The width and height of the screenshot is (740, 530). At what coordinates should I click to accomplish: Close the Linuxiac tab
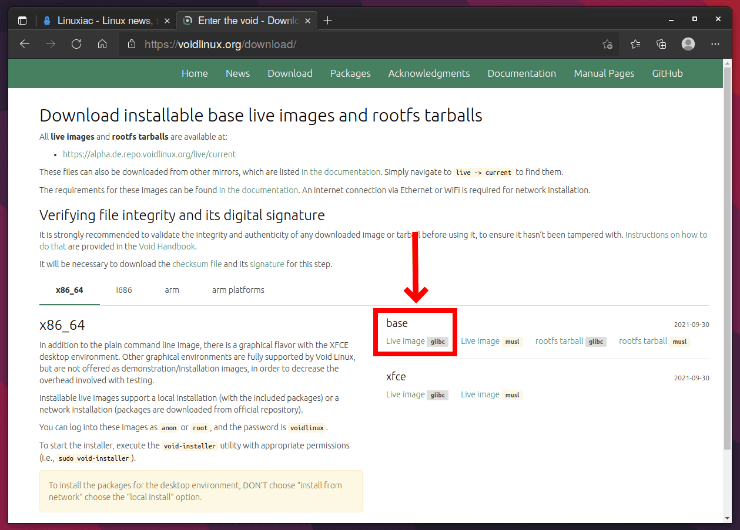coord(167,21)
